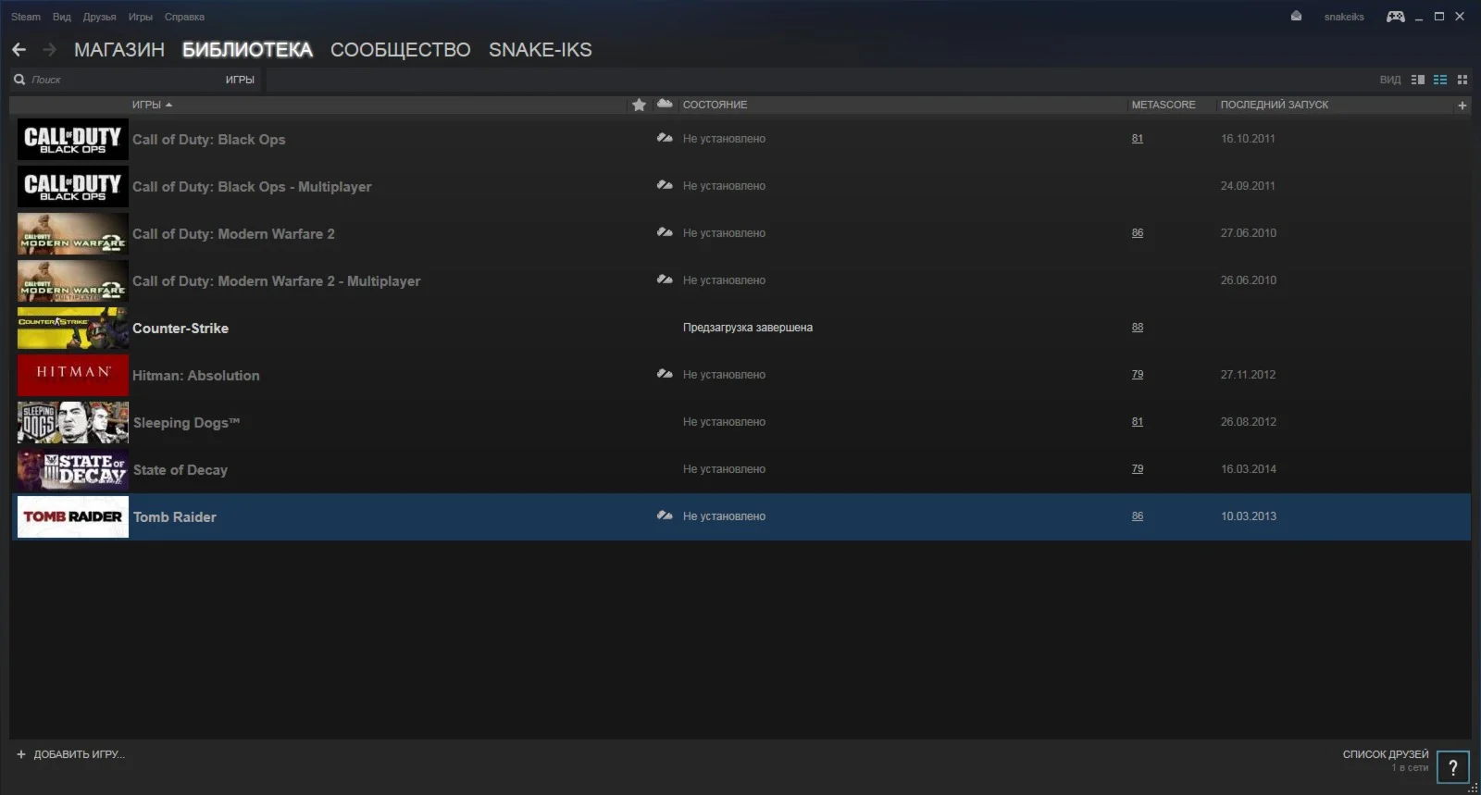The image size is (1481, 795).
Task: Open the Вид menu
Action: [62, 17]
